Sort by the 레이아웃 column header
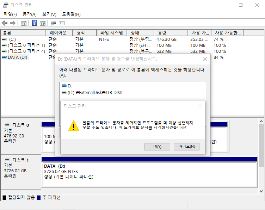This screenshot has width=265, height=210. (x=59, y=33)
